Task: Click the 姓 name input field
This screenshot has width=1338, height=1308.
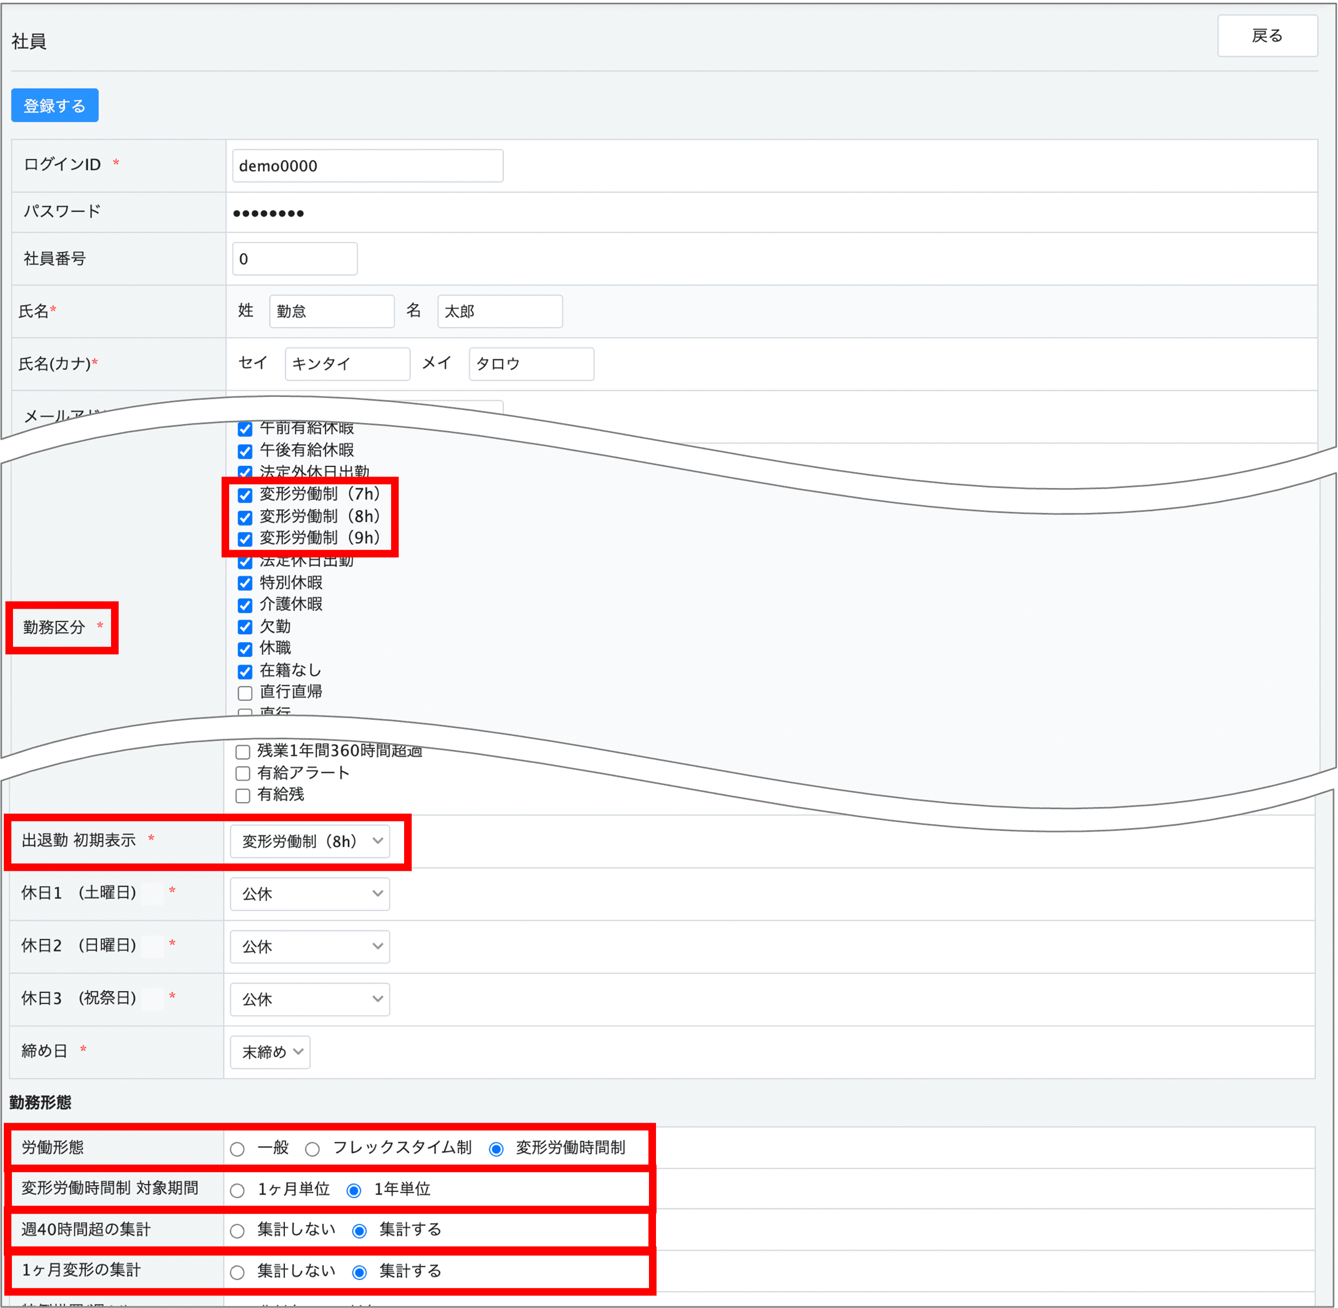Action: coord(331,311)
